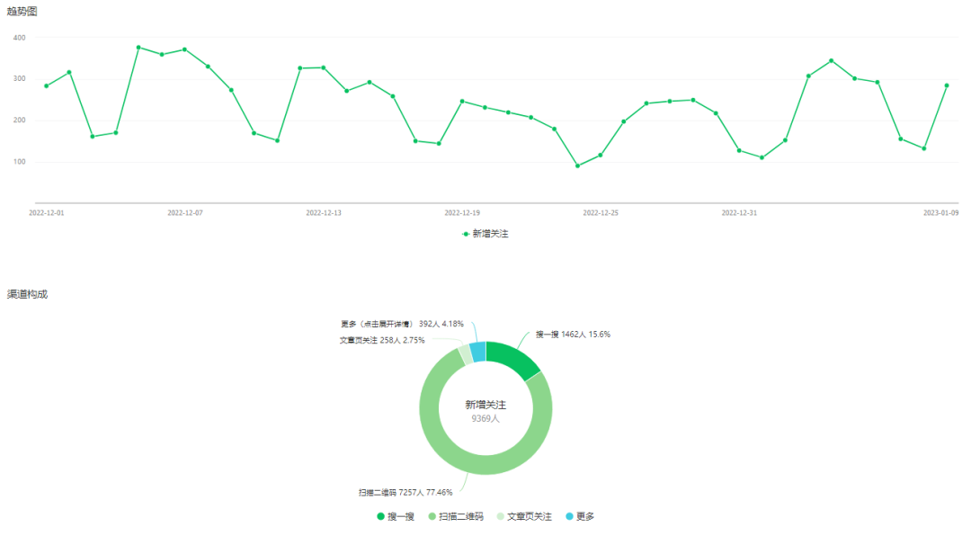Toggle the 扫描二维码 legend item
The height and width of the screenshot is (536, 971).
pos(456,516)
